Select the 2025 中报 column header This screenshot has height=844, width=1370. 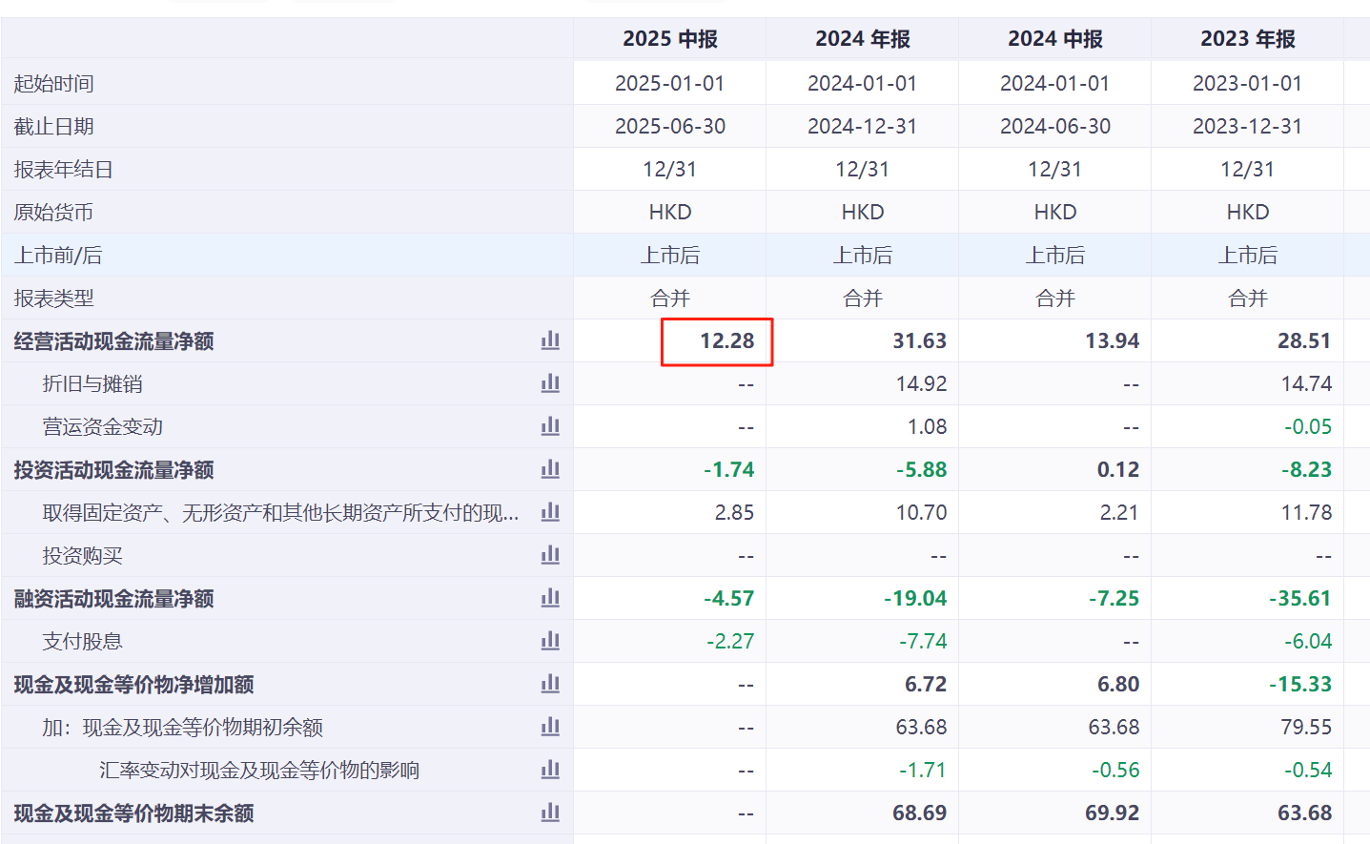pos(669,39)
